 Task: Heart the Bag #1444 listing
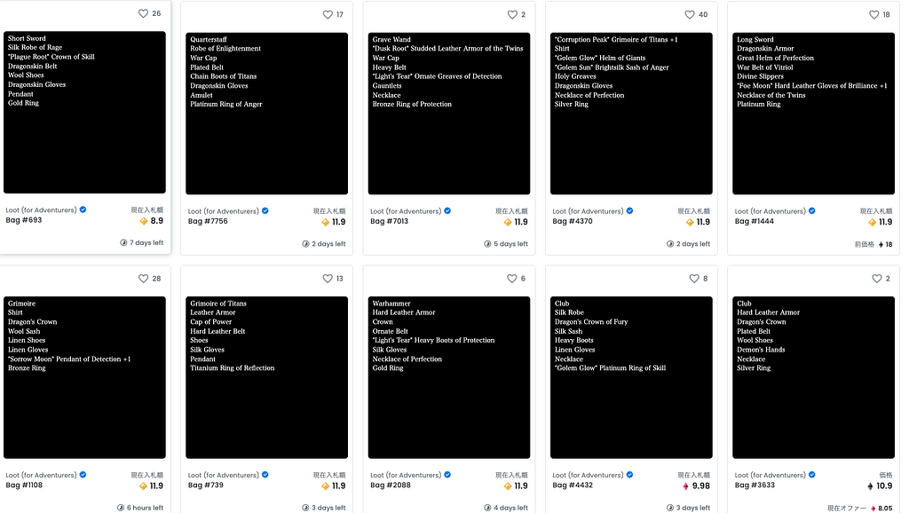click(873, 15)
